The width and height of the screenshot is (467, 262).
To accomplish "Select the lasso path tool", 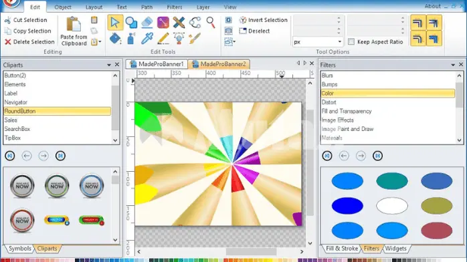I will point(195,23).
